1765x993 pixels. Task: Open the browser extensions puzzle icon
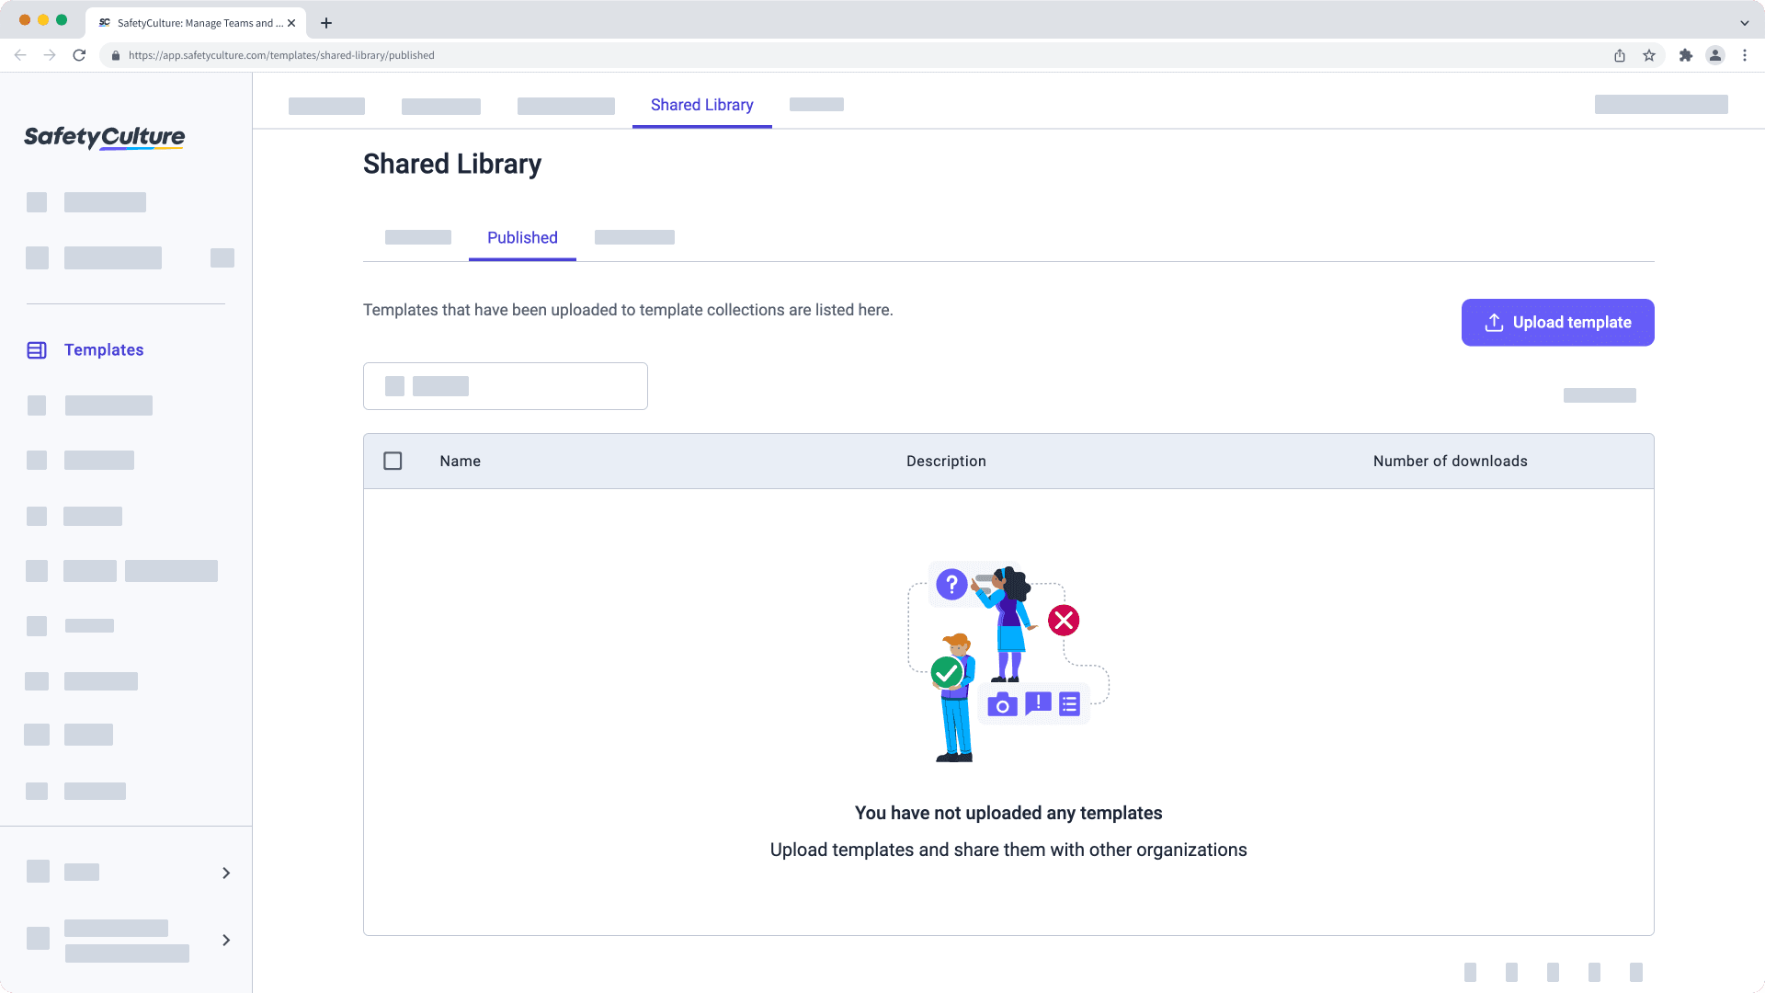(1687, 55)
